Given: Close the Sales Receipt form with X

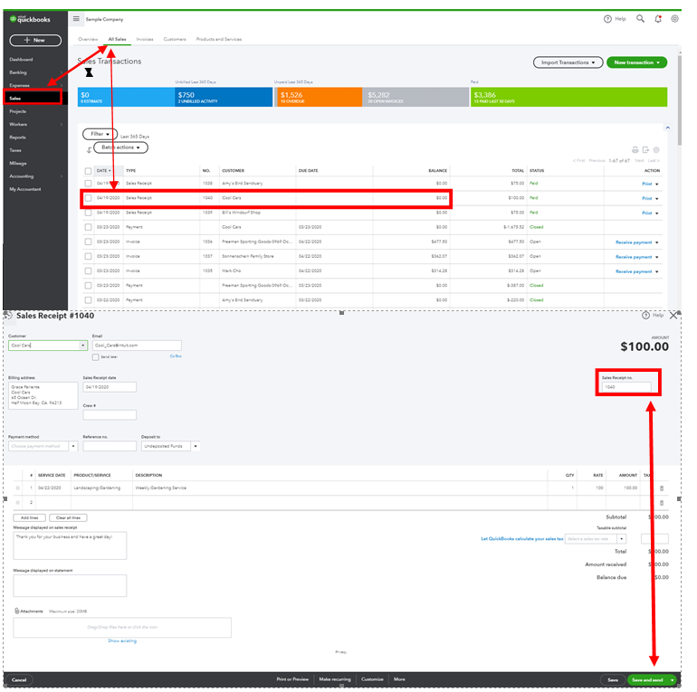Looking at the screenshot, I should (x=673, y=316).
